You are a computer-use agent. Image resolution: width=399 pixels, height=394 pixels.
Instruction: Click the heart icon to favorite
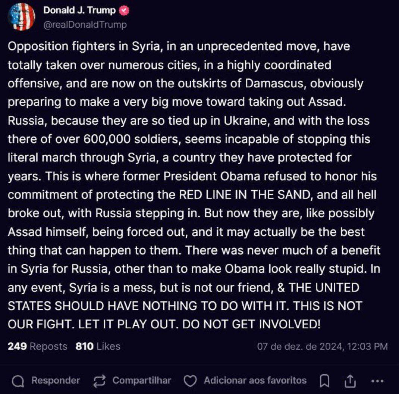191,381
